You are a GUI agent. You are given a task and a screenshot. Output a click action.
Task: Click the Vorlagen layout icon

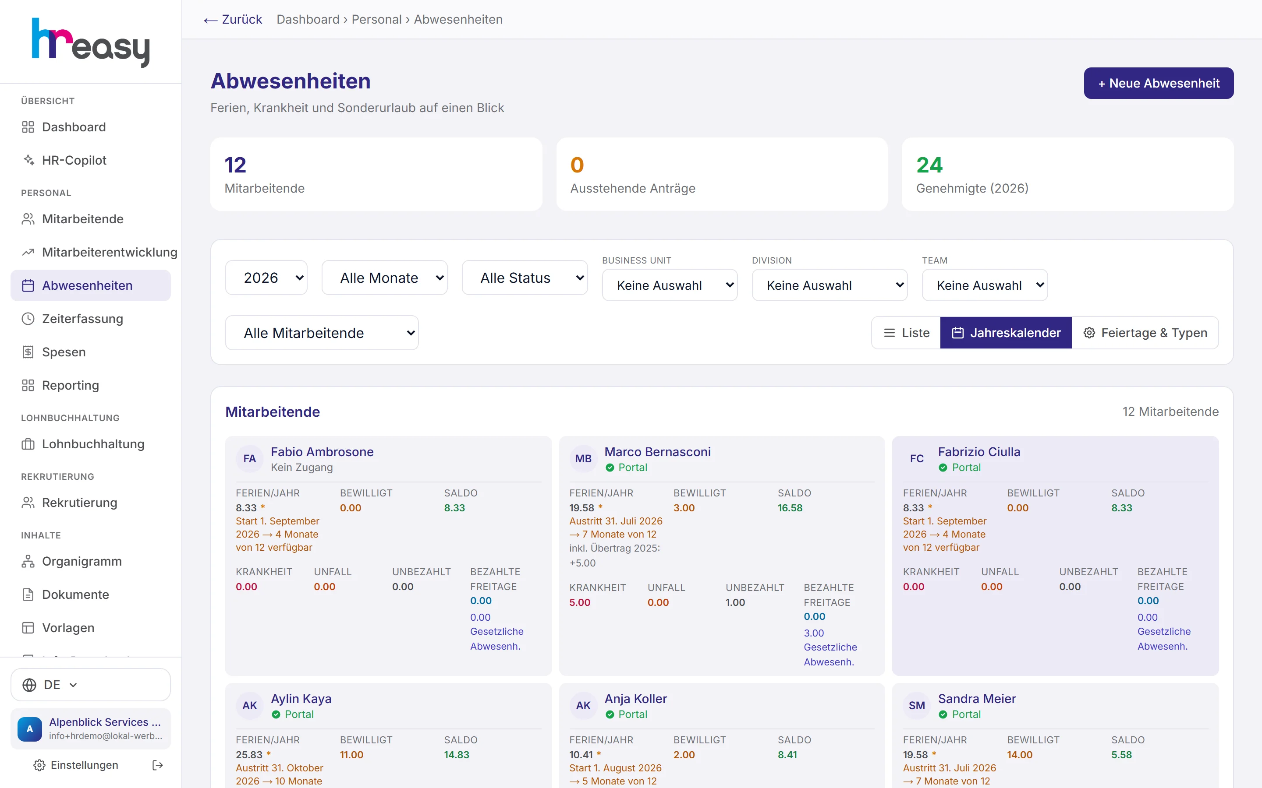pyautogui.click(x=28, y=628)
